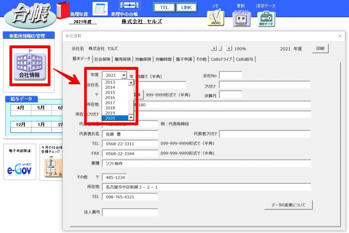
Task: Decrease zoom with the left arrow
Action: (x=214, y=48)
